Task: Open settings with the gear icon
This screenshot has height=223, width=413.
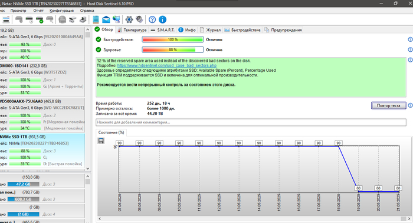Action: coord(129,19)
